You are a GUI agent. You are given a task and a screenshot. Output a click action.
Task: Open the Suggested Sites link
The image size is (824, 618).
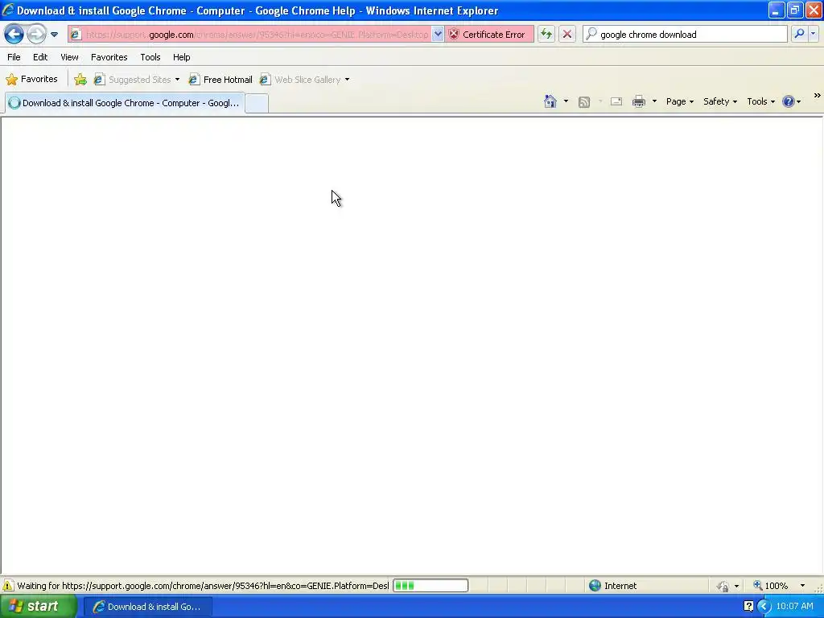[x=133, y=80]
